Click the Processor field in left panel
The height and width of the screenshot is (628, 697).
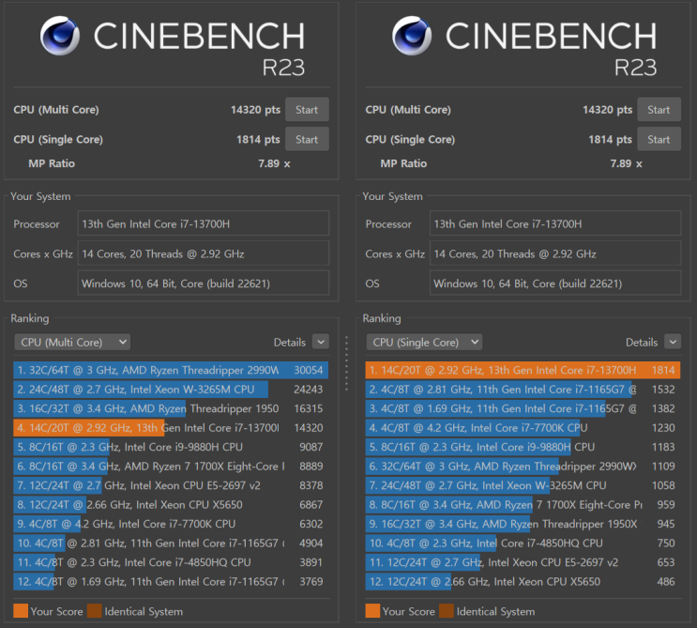pos(203,223)
